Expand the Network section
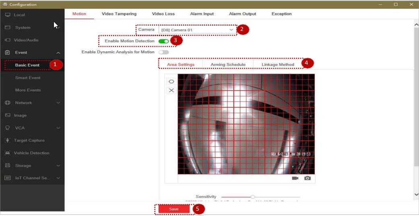419x216 pixels. 58,103
